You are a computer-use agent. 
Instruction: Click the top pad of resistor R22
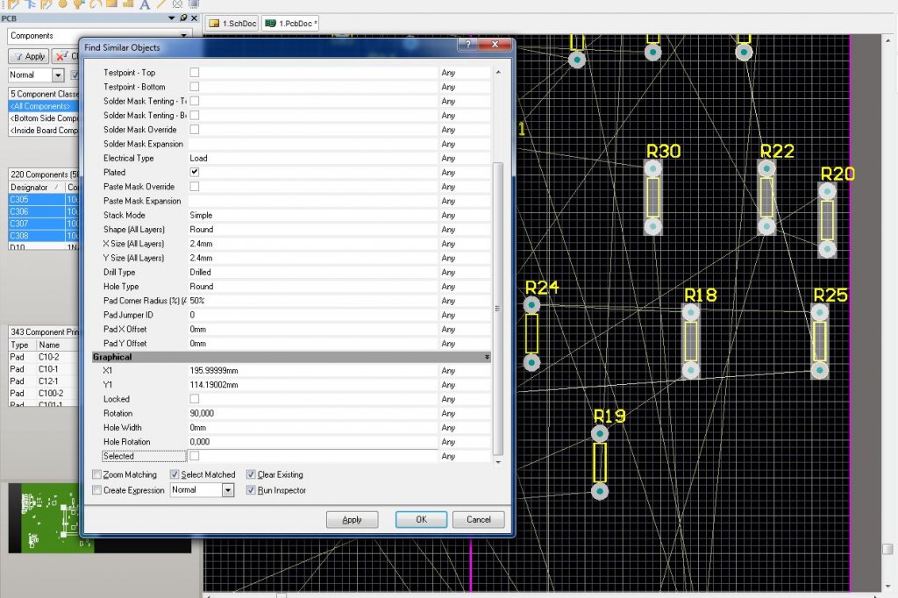(x=766, y=168)
